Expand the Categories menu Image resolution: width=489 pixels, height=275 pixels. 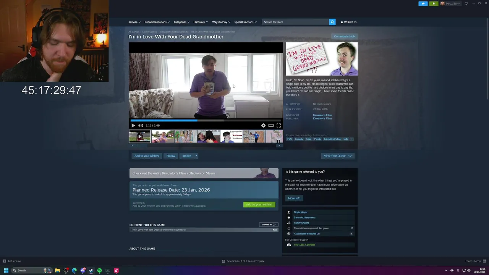click(x=181, y=22)
